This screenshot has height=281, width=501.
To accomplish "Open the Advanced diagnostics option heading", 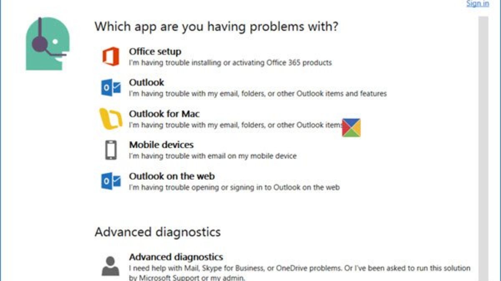I will pos(176,257).
